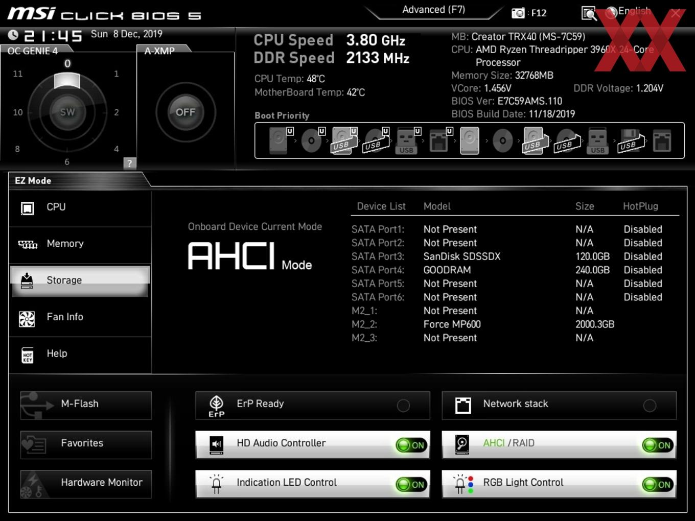
Task: Switch to Advanced (F7) mode
Action: [x=433, y=10]
